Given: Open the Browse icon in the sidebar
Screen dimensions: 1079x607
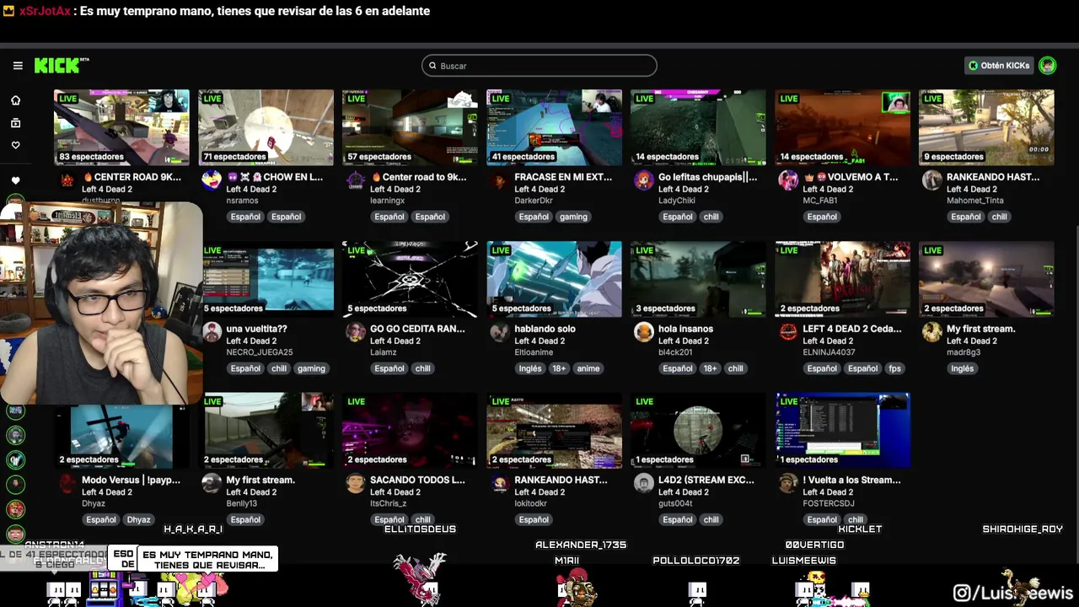Looking at the screenshot, I should [x=15, y=123].
